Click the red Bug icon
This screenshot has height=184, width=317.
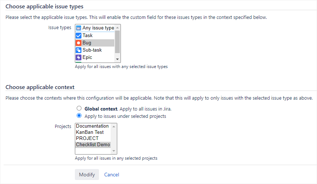point(79,43)
